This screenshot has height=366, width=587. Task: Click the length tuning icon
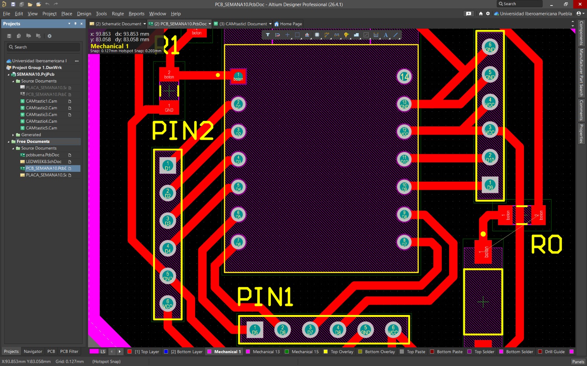[x=337, y=35]
